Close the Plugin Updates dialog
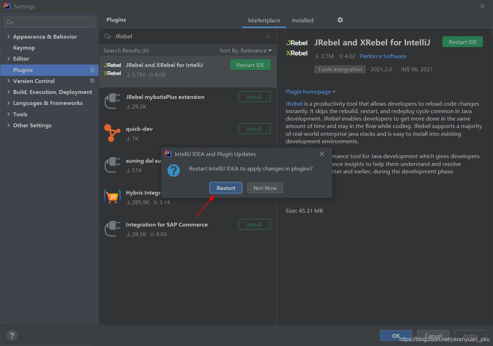The image size is (493, 346). tap(322, 154)
